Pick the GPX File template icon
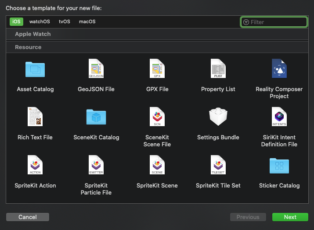Image resolution: width=314 pixels, height=230 pixels. click(157, 68)
